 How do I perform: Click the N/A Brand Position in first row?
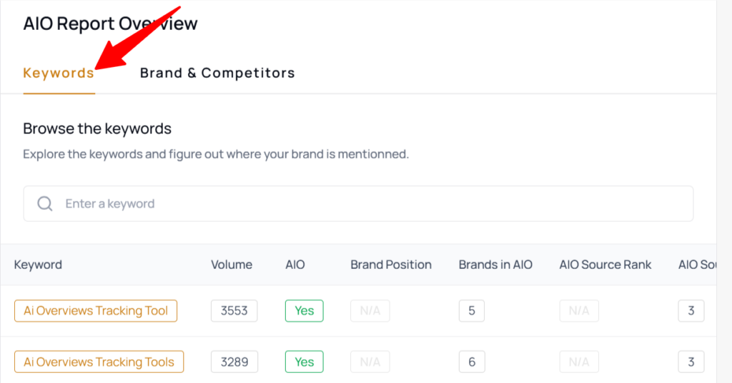370,311
